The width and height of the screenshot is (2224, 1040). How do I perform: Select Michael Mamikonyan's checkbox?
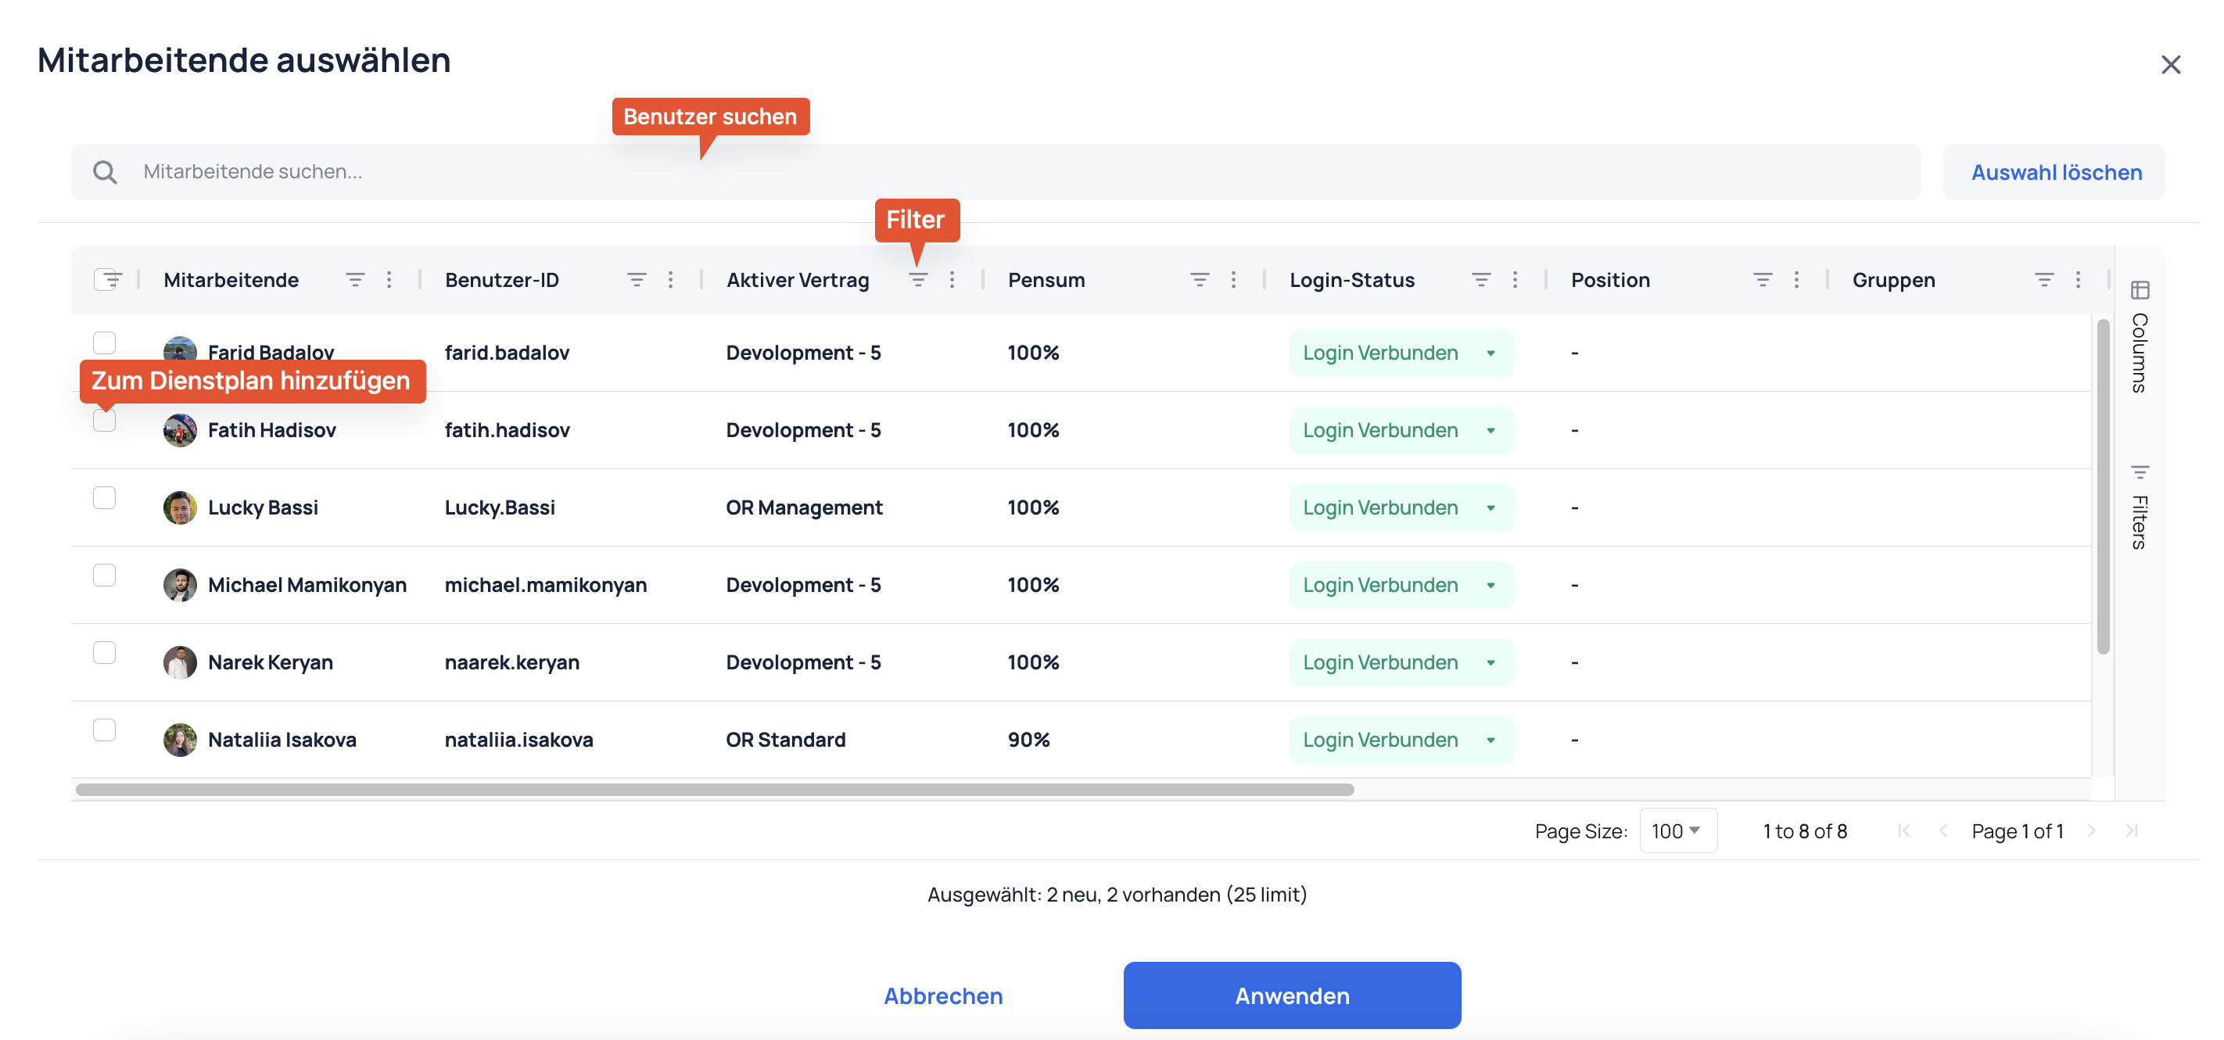(x=105, y=575)
